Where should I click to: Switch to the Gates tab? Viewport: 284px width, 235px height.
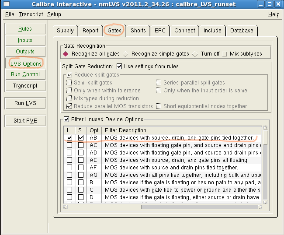114,31
